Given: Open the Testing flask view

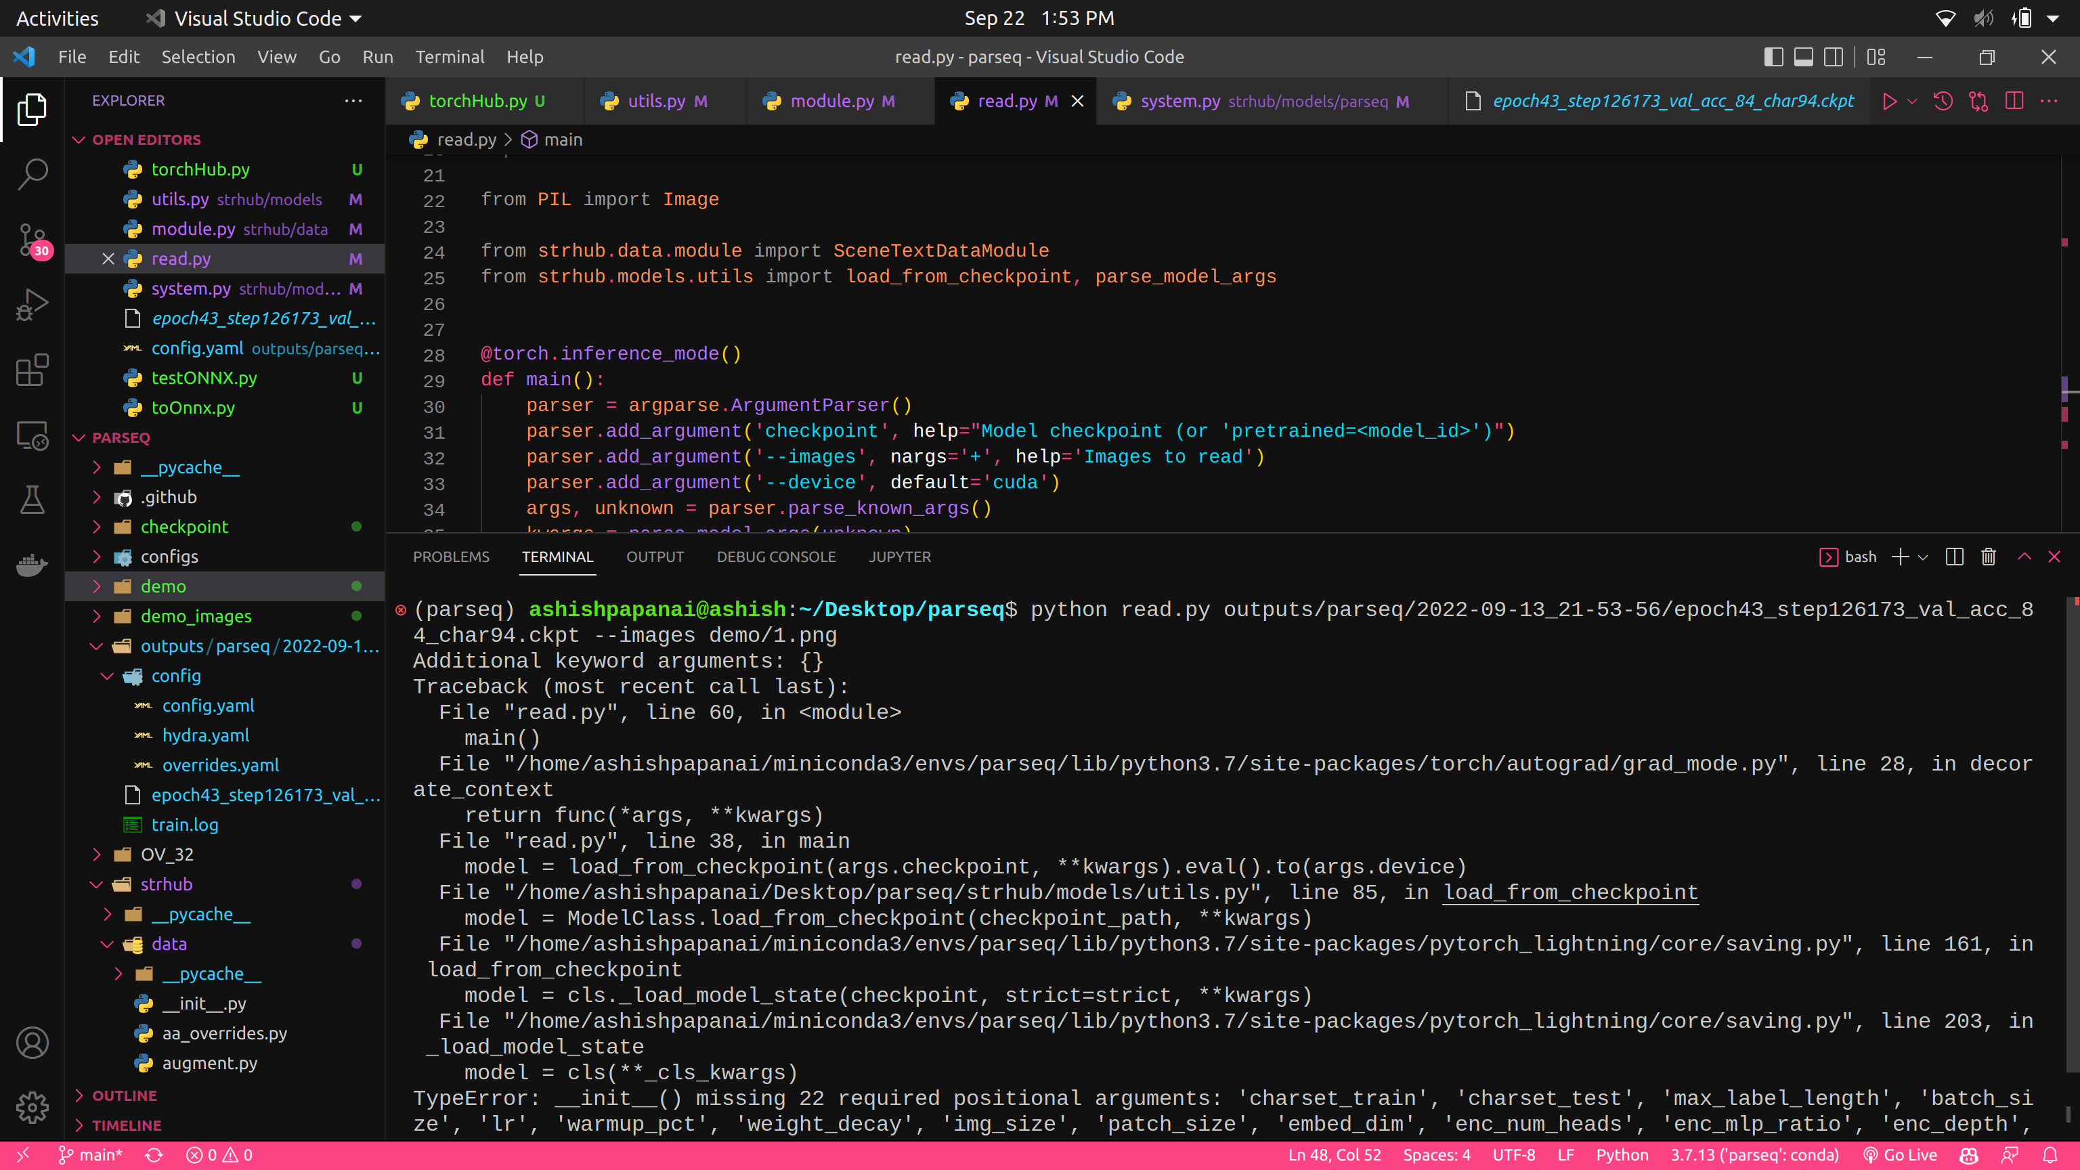Looking at the screenshot, I should [x=32, y=500].
